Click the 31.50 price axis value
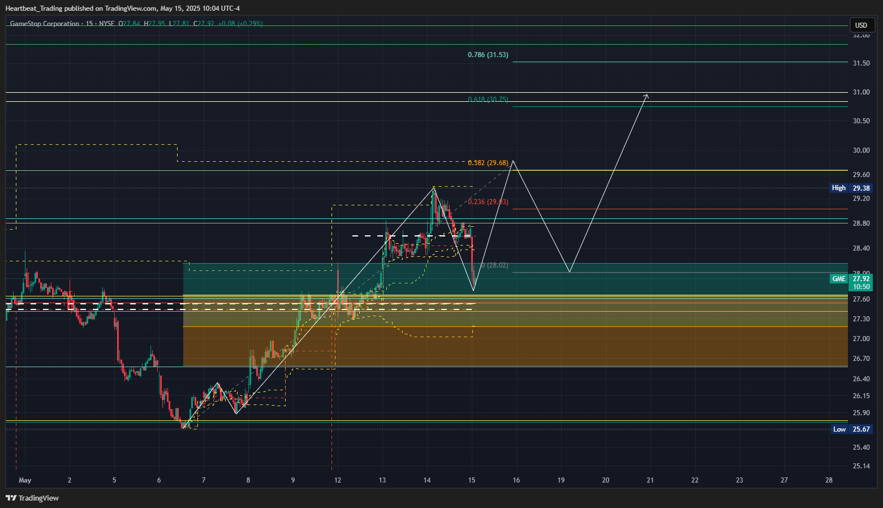 861,63
